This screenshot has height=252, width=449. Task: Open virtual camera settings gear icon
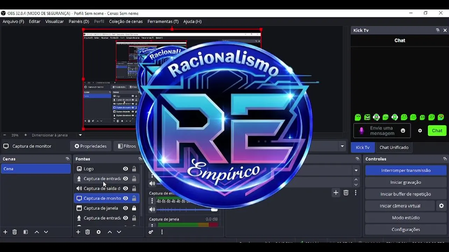click(x=441, y=206)
